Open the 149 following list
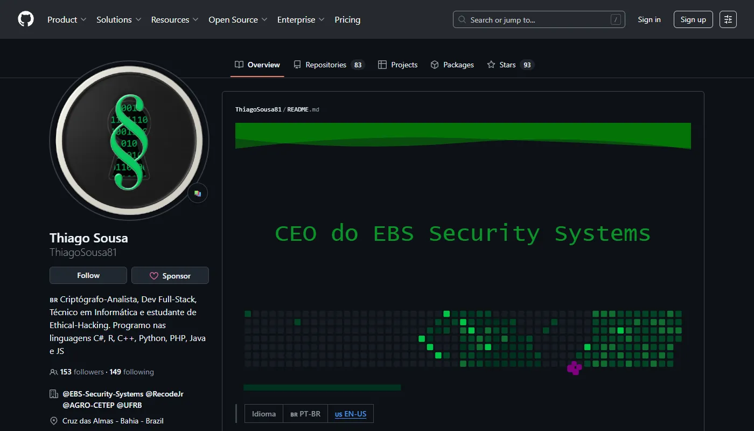The width and height of the screenshot is (754, 431). 131,372
